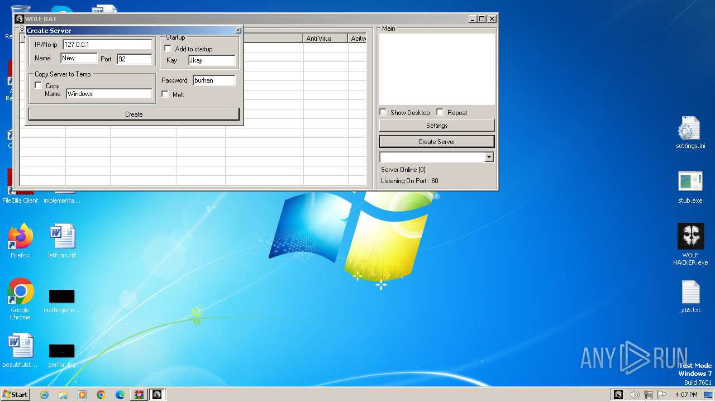This screenshot has width=715, height=402.
Task: Enable the Copy checkbox
Action: tap(38, 85)
